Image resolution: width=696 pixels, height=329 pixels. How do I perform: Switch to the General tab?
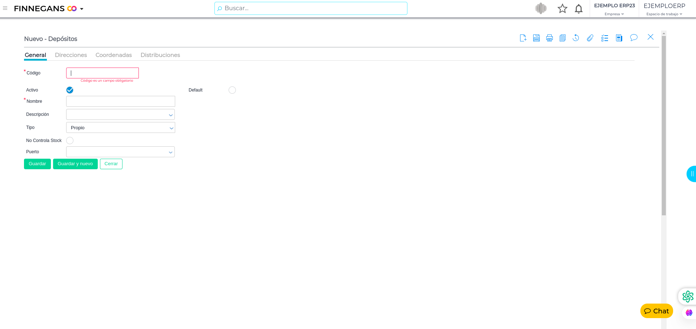tap(36, 55)
